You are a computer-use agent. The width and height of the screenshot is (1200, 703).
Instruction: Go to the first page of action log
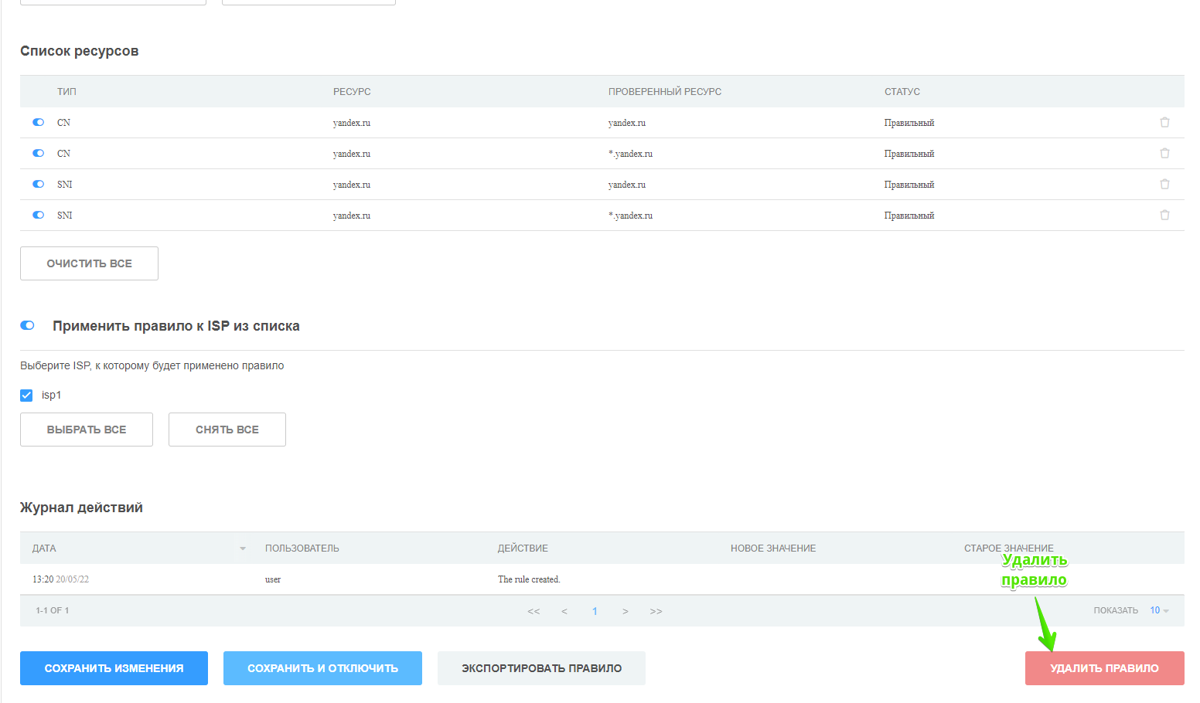pyautogui.click(x=534, y=611)
